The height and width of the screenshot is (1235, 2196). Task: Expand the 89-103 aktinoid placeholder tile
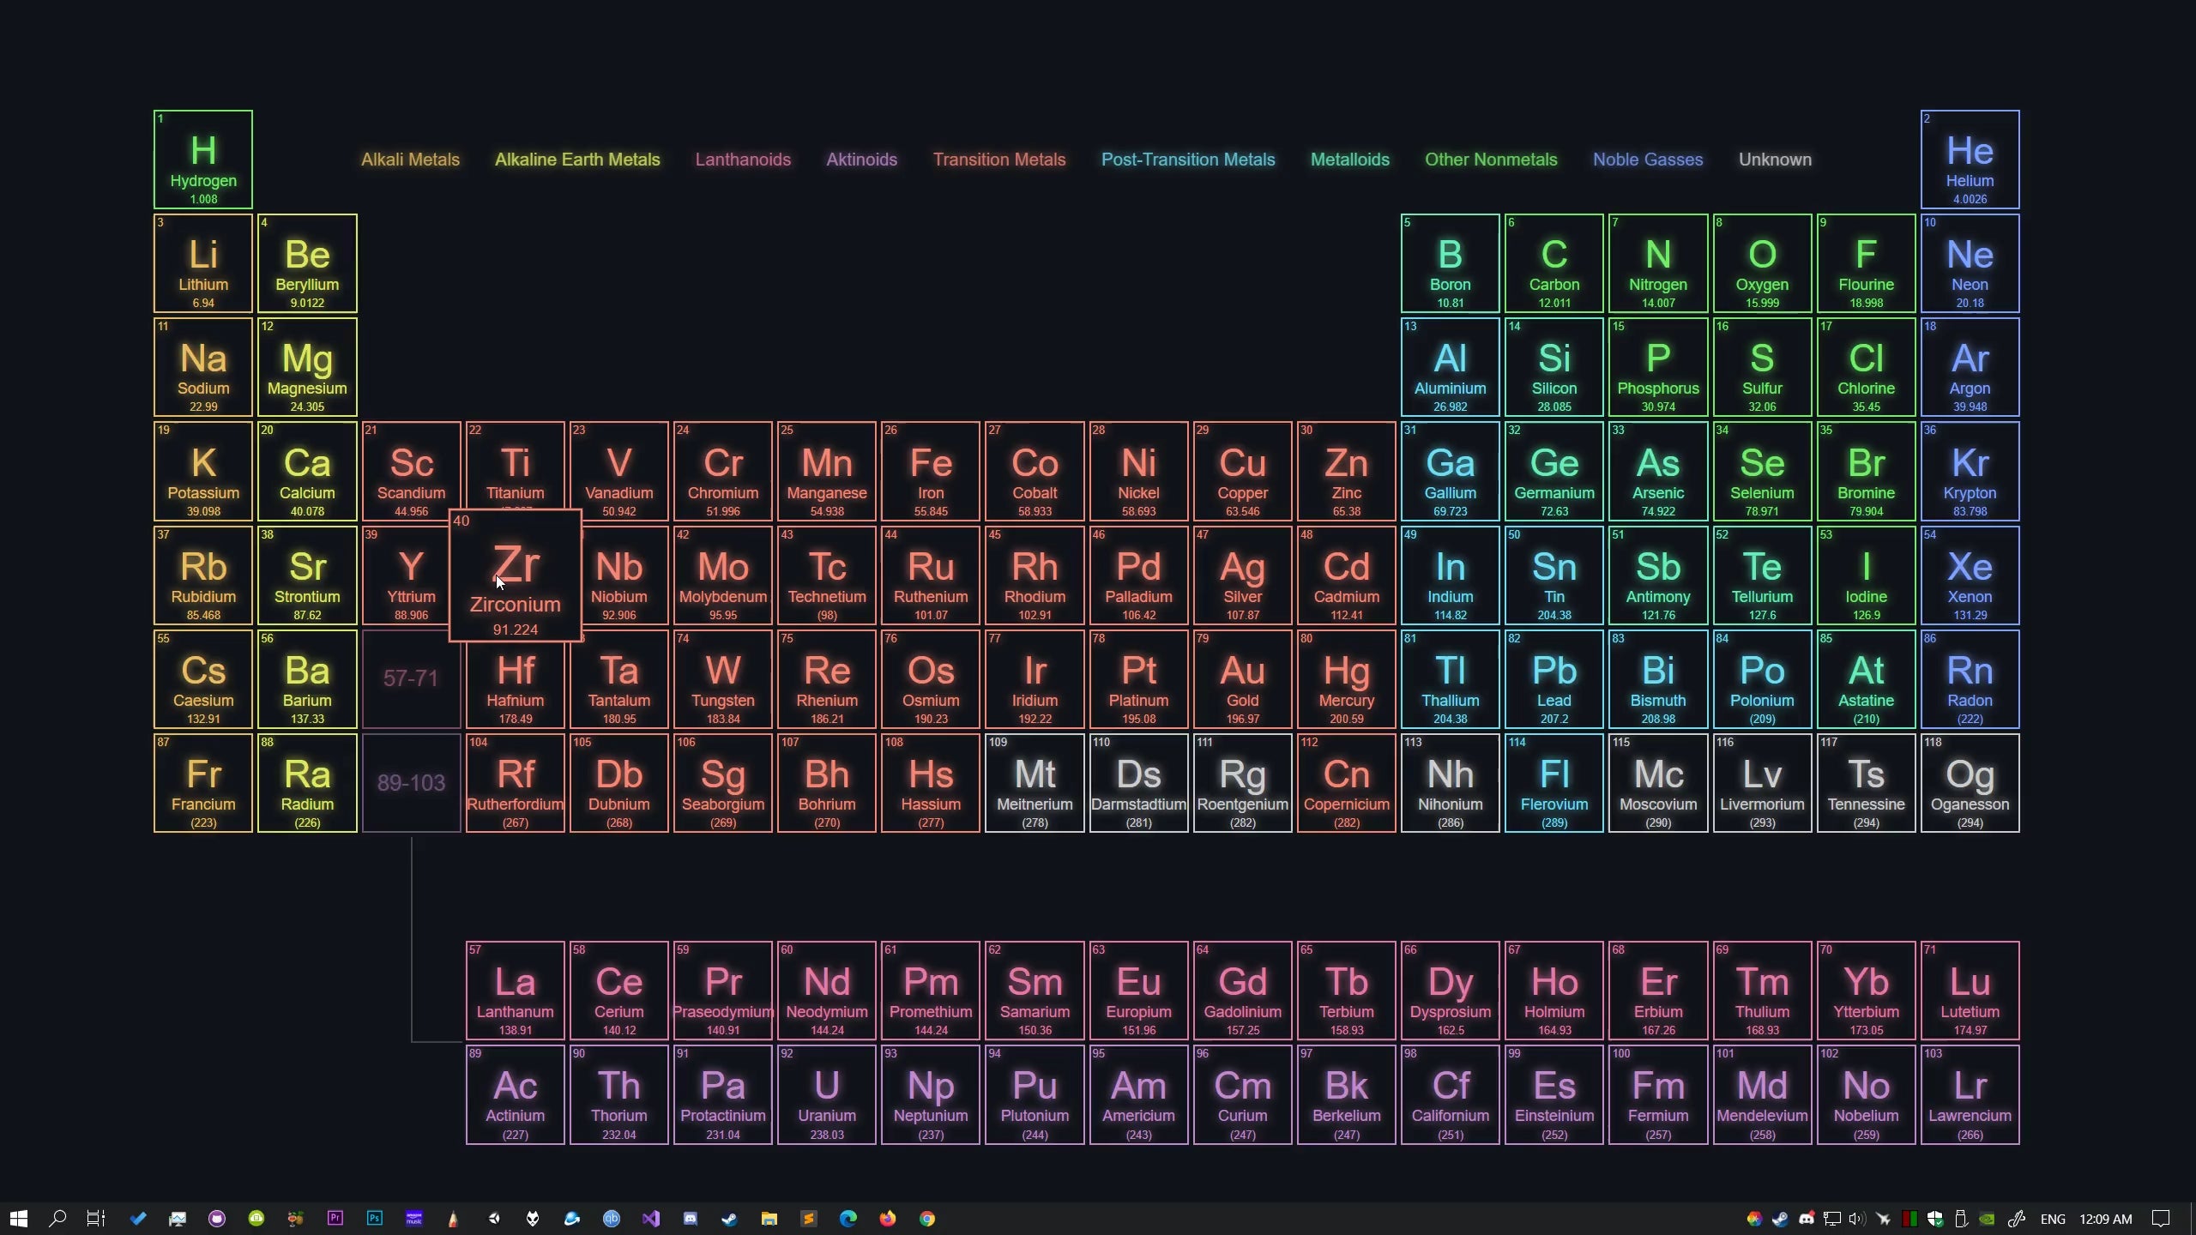(409, 782)
